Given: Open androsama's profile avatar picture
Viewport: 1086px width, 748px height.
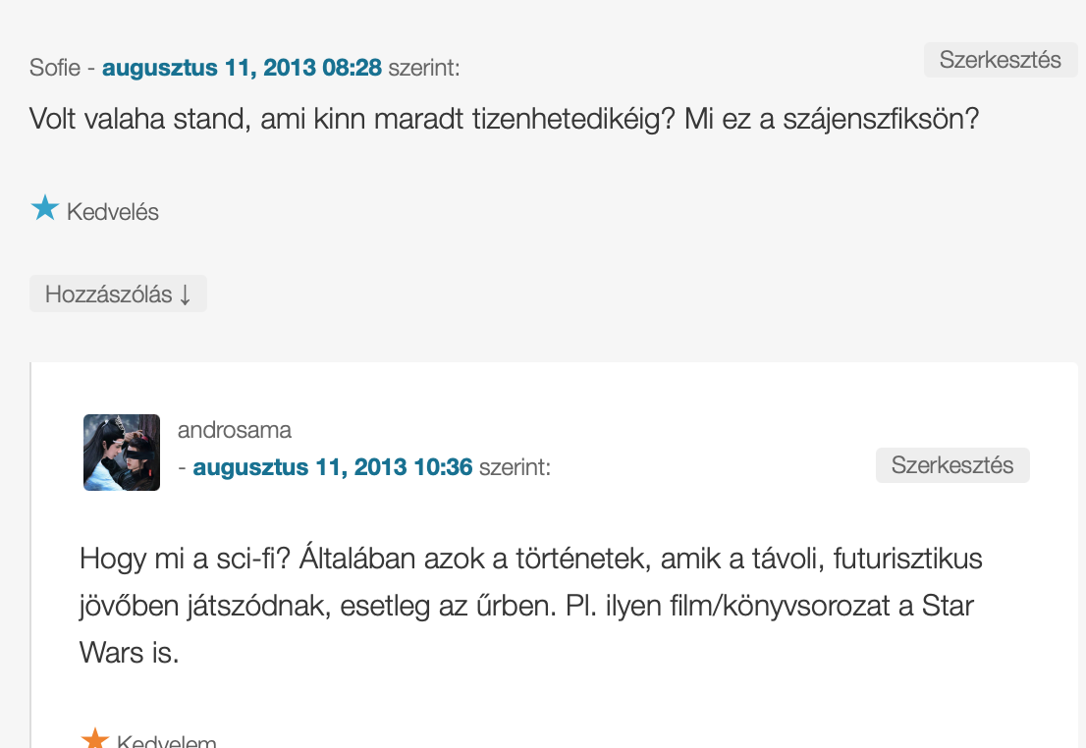Looking at the screenshot, I should tap(122, 453).
